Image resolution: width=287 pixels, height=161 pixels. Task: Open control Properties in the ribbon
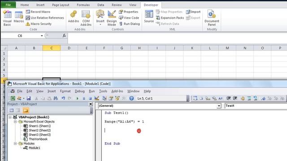coord(129,12)
